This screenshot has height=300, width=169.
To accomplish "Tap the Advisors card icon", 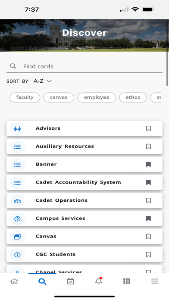I will [x=17, y=129].
